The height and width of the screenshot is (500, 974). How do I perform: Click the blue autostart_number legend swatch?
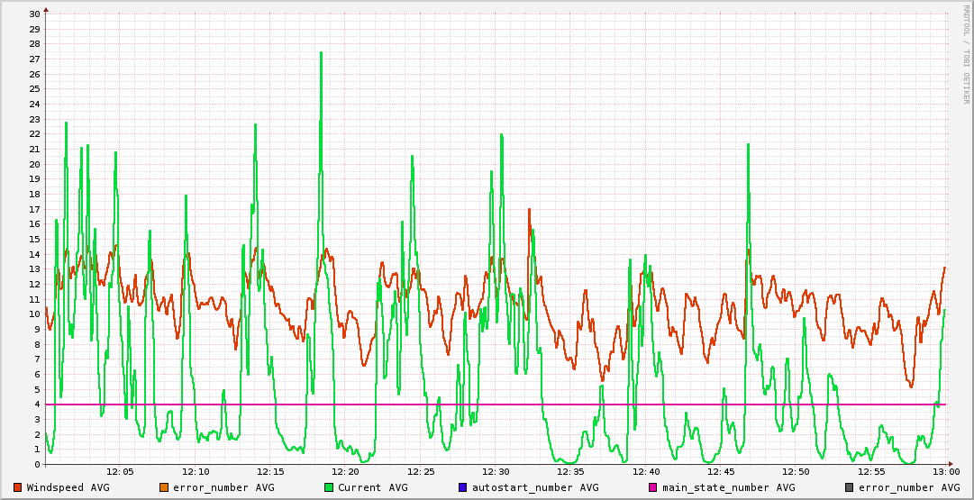463,487
